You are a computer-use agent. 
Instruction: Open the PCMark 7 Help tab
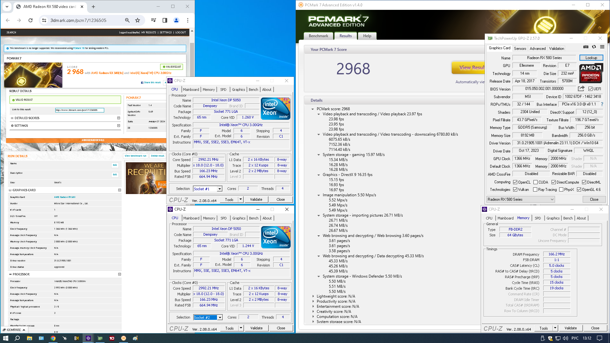367,36
